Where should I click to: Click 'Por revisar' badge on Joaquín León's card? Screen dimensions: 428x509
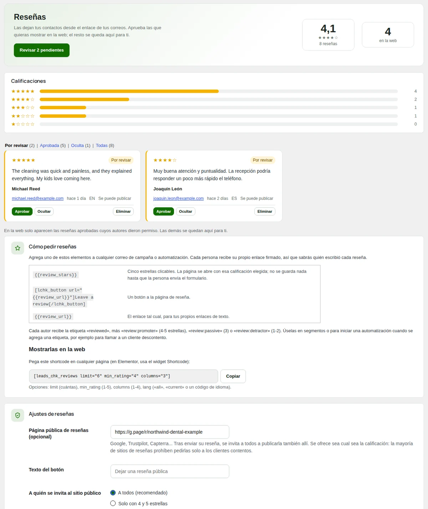pos(263,160)
